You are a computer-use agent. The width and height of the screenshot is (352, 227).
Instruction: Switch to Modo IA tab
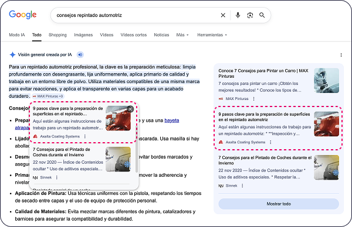coord(17,35)
